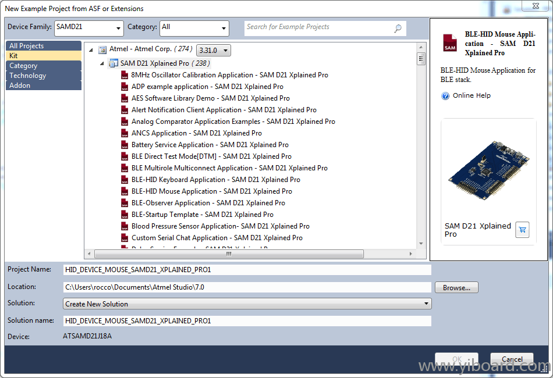Click the scroll down arrow of project list
Screen dimensions: 553x378
(x=421, y=244)
